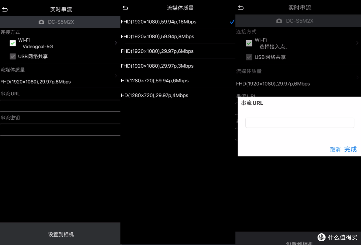Tap the DC-S5M2X device header bar

pyautogui.click(x=60, y=22)
